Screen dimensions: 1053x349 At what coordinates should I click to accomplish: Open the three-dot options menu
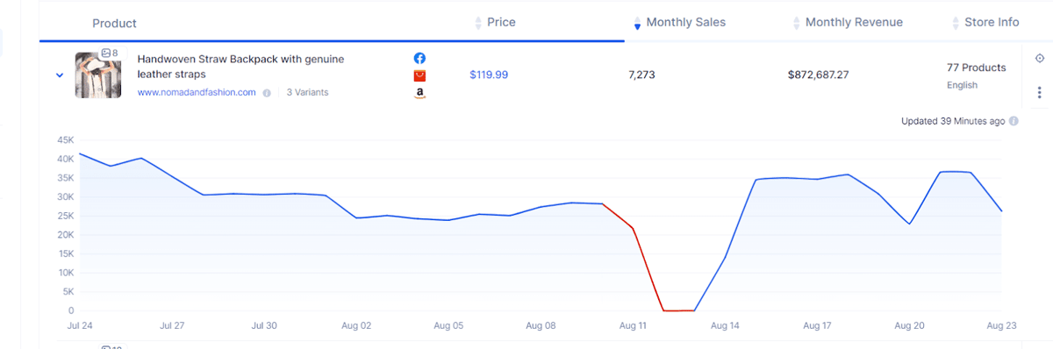(1039, 92)
